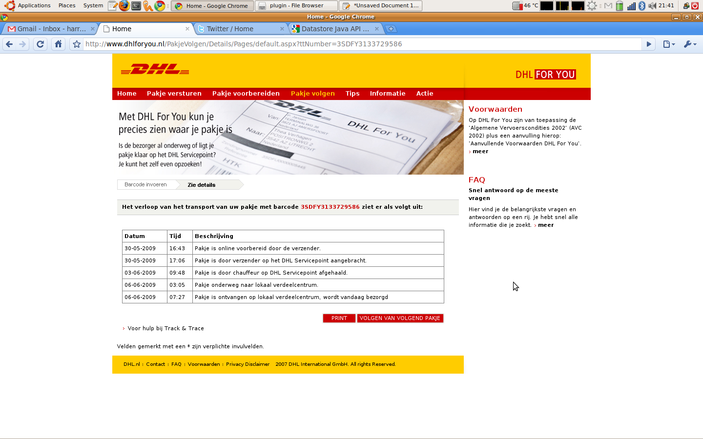Launch Firefox from the top panel
Viewport: 703px width, 439px height.
(x=124, y=6)
